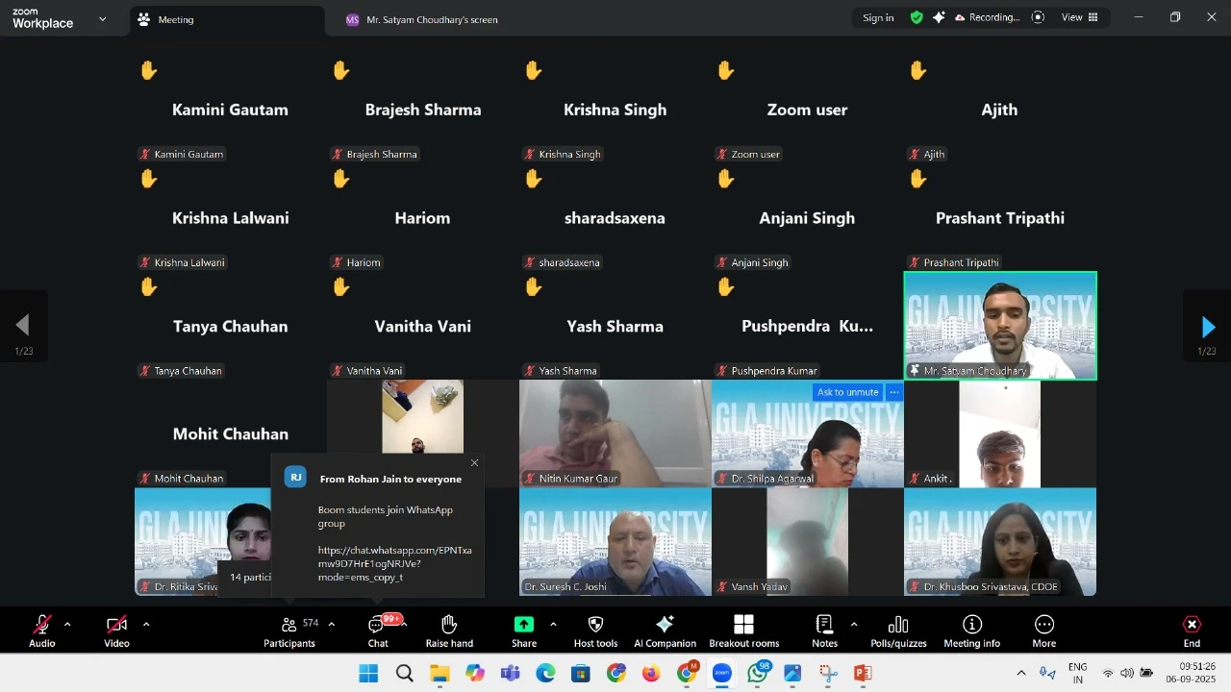
Task: Expand audio options arrow next to Audio
Action: click(x=67, y=625)
